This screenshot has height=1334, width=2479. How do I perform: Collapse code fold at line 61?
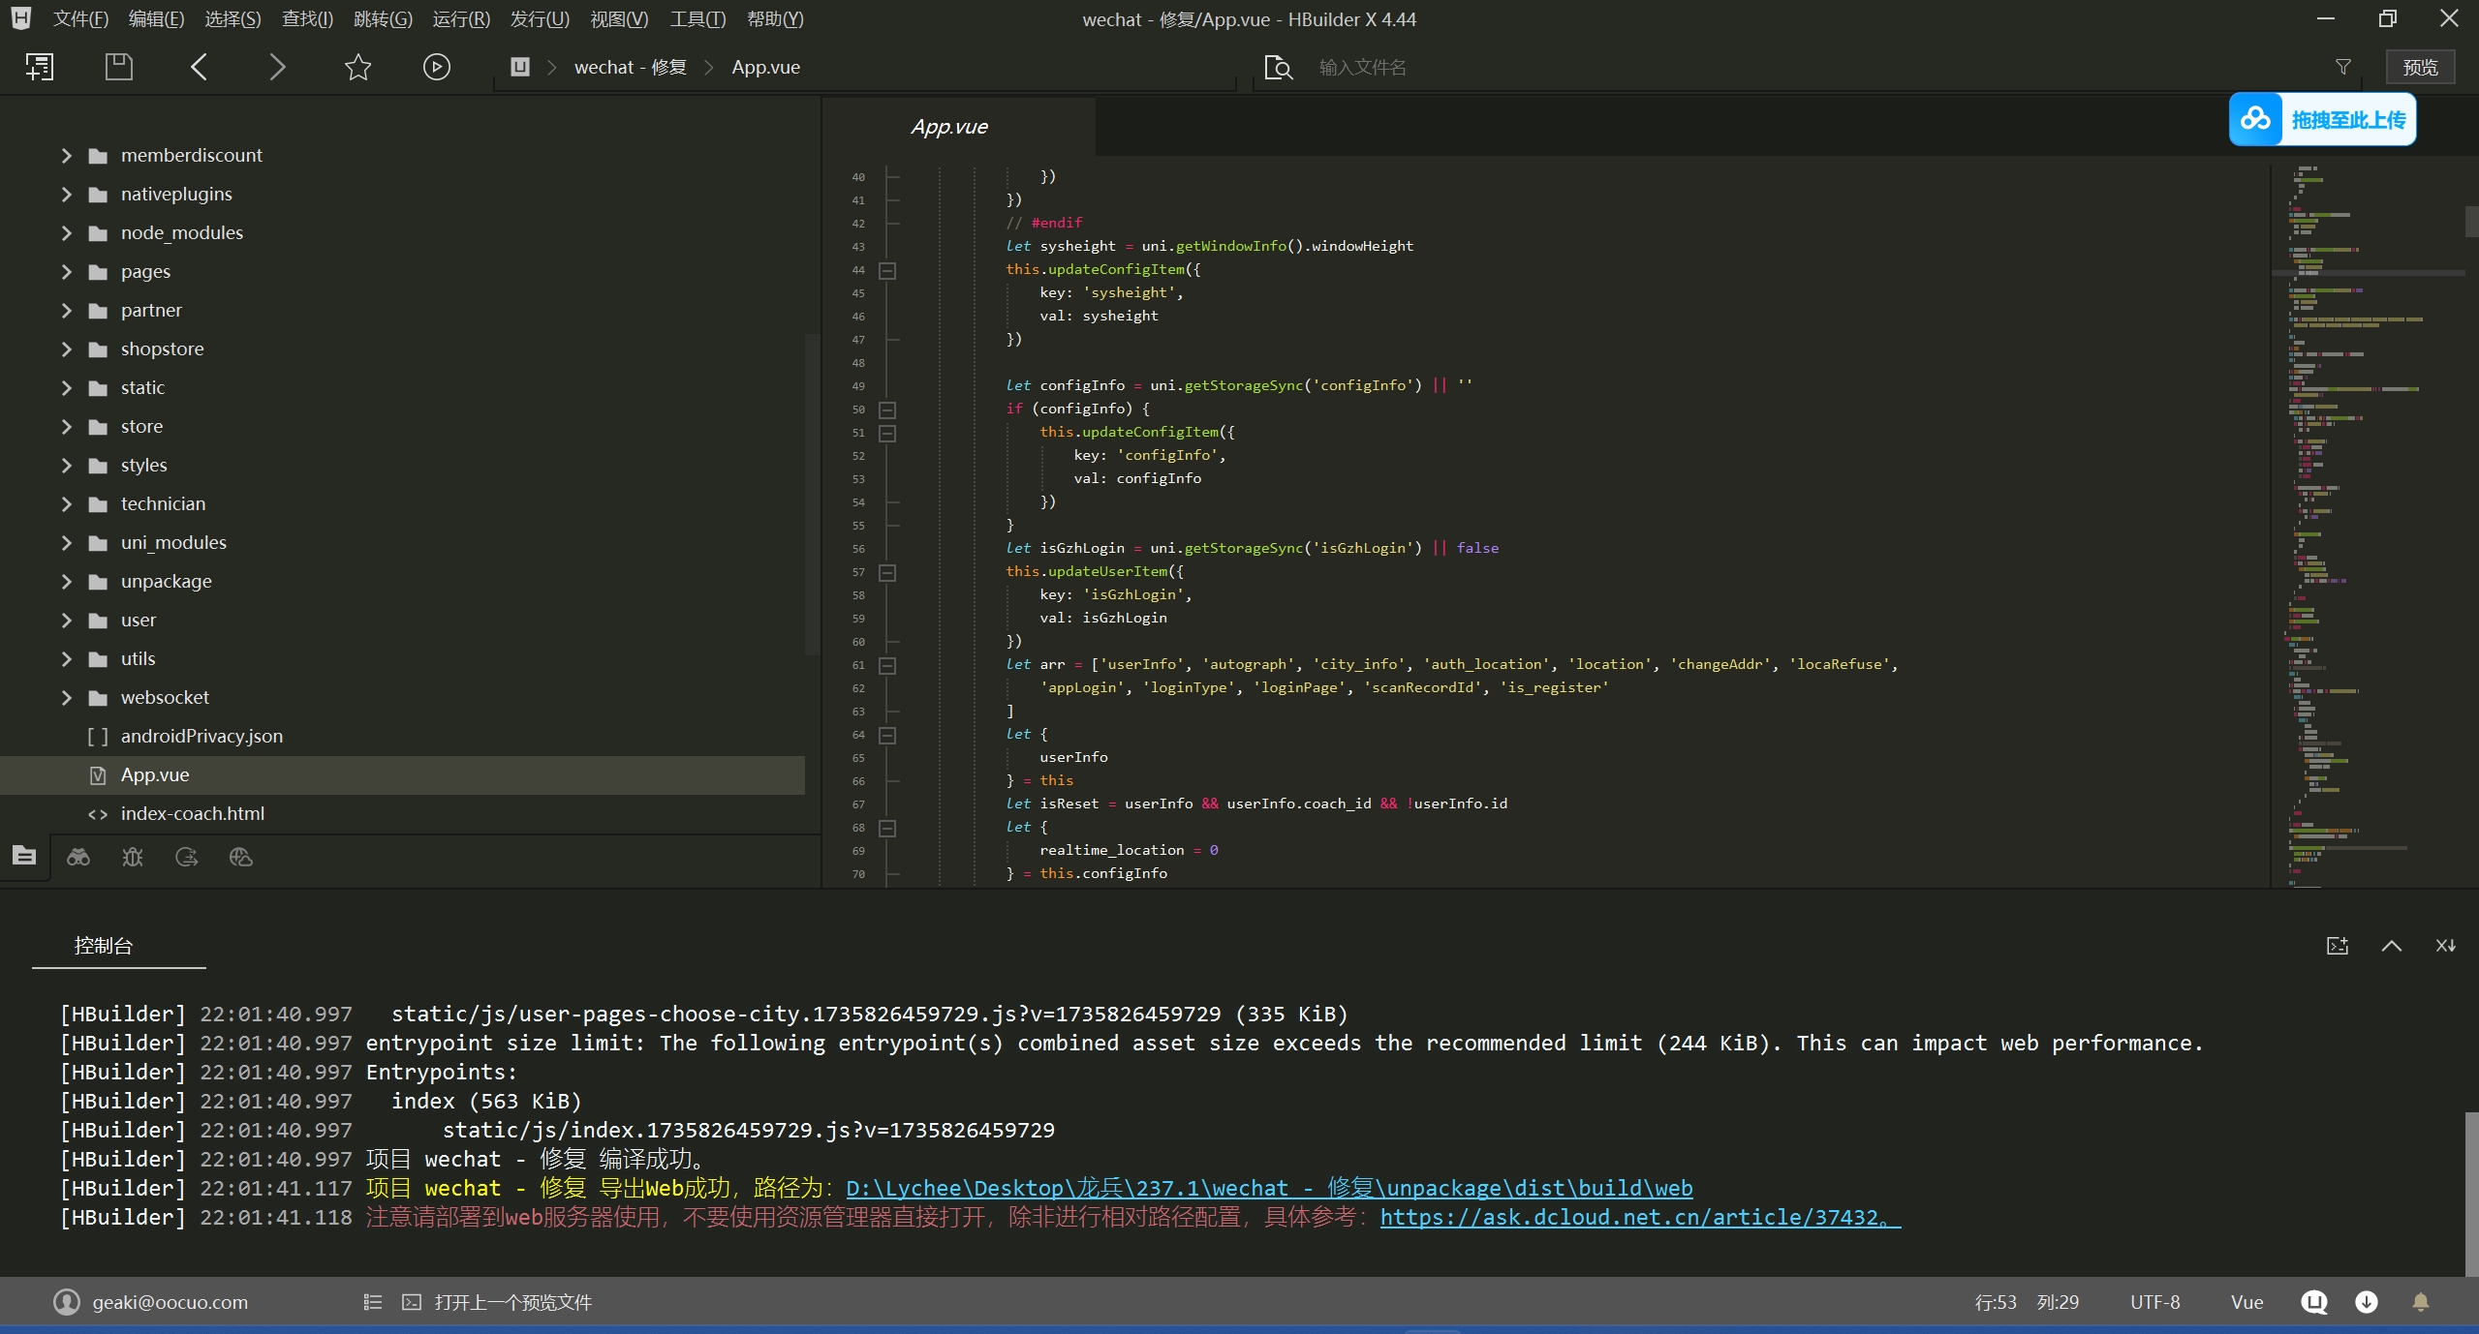[886, 665]
